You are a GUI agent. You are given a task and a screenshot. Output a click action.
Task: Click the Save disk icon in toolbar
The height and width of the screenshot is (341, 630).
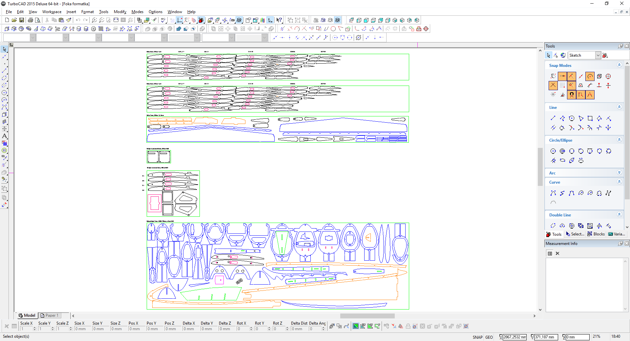(21, 20)
